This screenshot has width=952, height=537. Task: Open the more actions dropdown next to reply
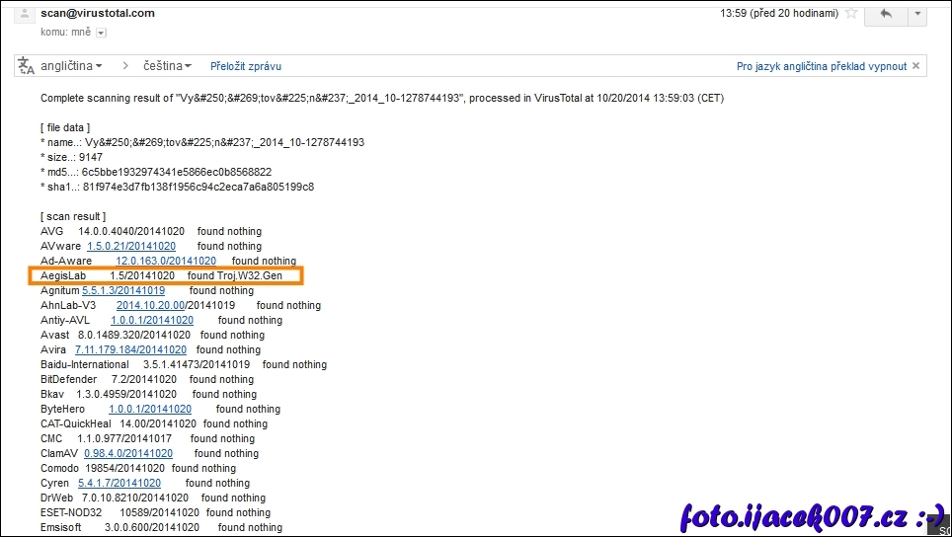[917, 14]
